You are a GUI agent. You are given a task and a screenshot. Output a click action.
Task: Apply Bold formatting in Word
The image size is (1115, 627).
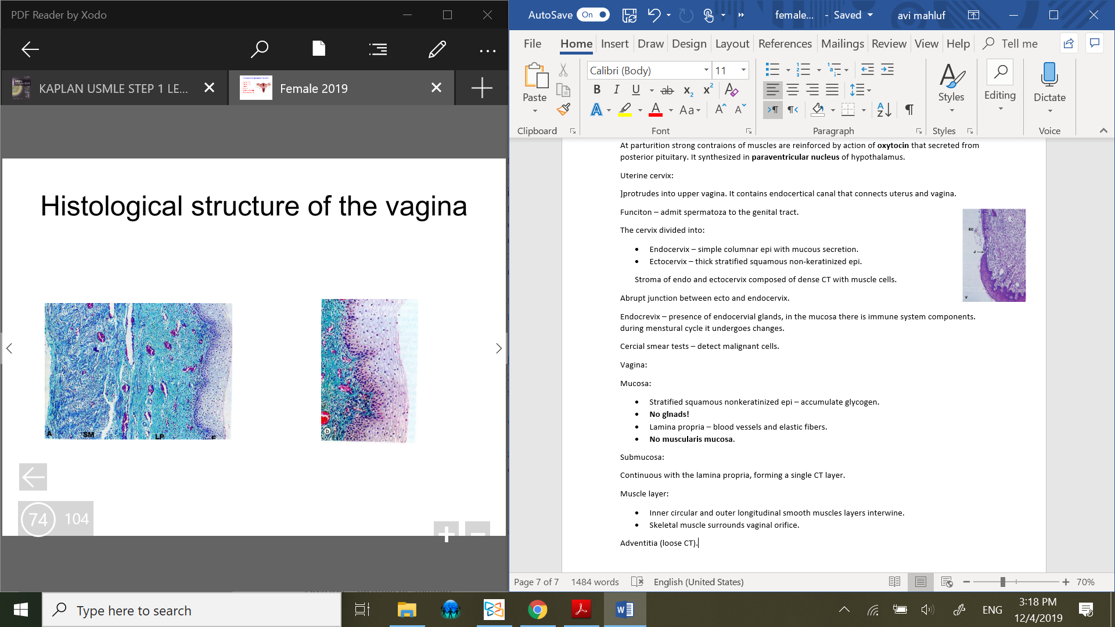point(596,89)
